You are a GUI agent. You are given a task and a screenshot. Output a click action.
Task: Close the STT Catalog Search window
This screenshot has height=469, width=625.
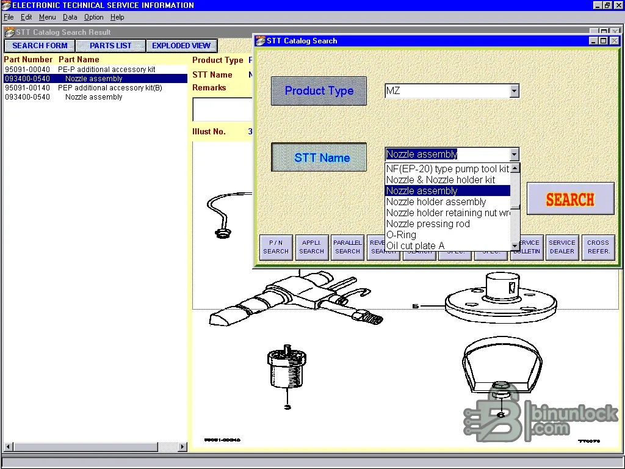615,41
